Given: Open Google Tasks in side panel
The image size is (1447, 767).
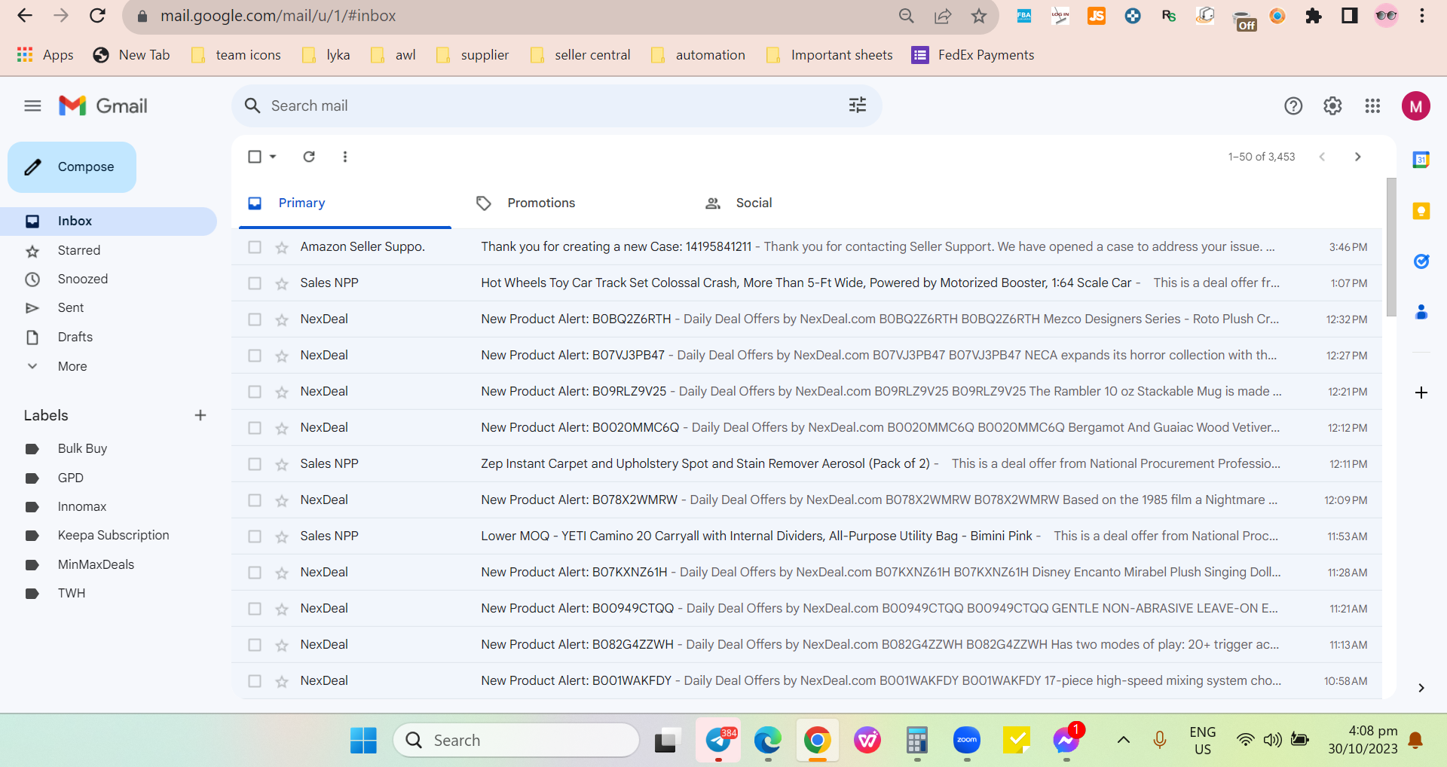Looking at the screenshot, I should tap(1421, 261).
